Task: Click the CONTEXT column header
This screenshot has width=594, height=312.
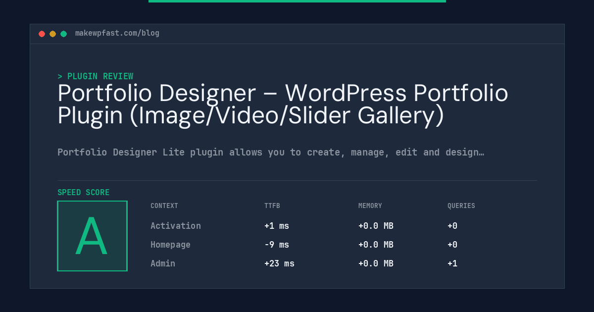Action: tap(164, 206)
